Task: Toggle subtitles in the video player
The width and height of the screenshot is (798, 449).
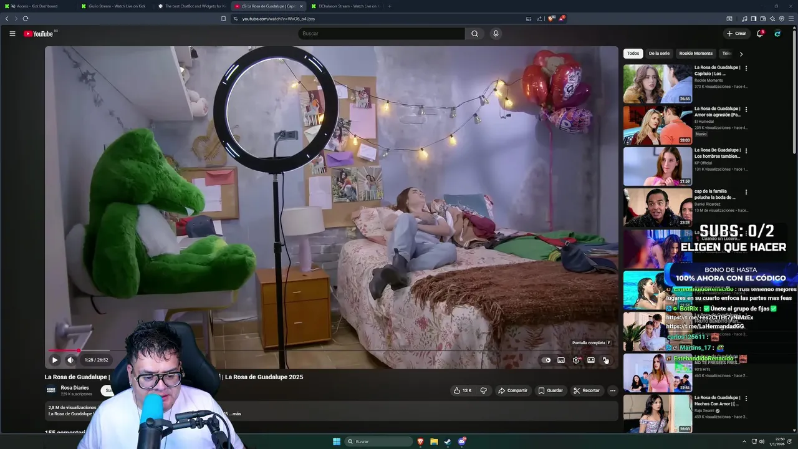Action: tap(561, 360)
